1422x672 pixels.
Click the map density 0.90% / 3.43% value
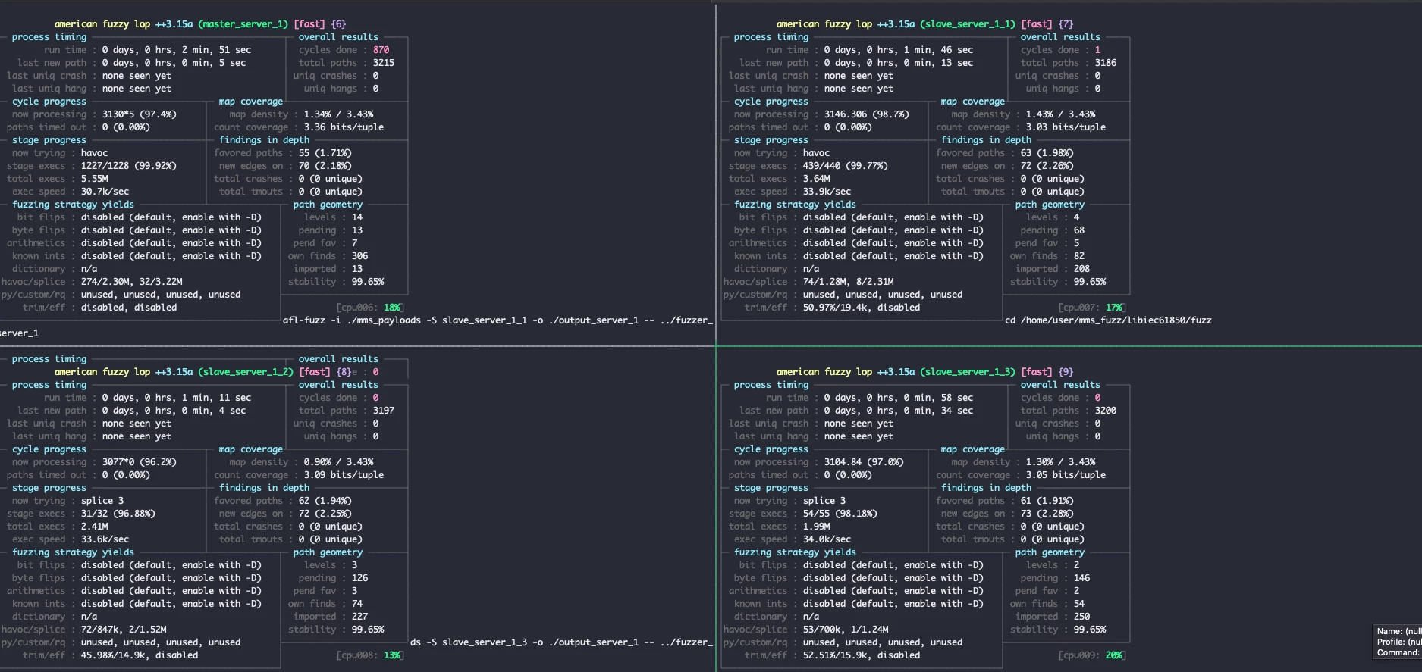(338, 462)
